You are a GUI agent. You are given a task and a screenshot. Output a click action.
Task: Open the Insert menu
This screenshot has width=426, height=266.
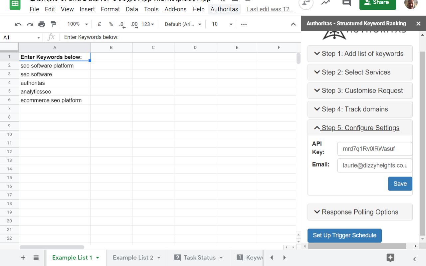click(x=88, y=9)
